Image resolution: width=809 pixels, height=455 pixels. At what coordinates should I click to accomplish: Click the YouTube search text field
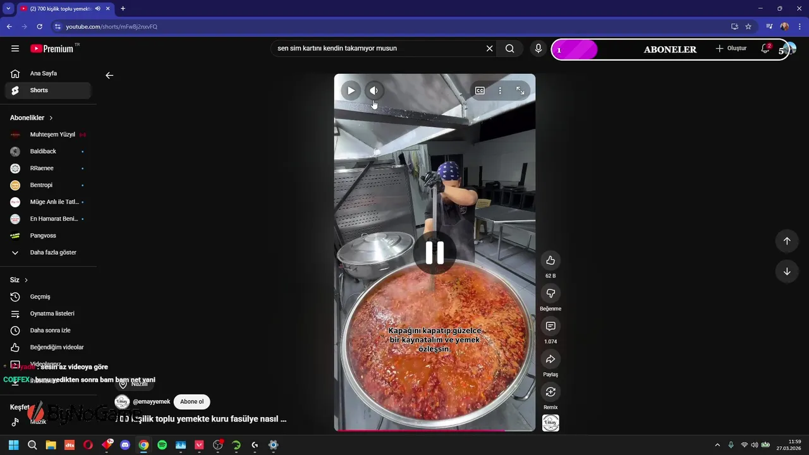click(378, 49)
